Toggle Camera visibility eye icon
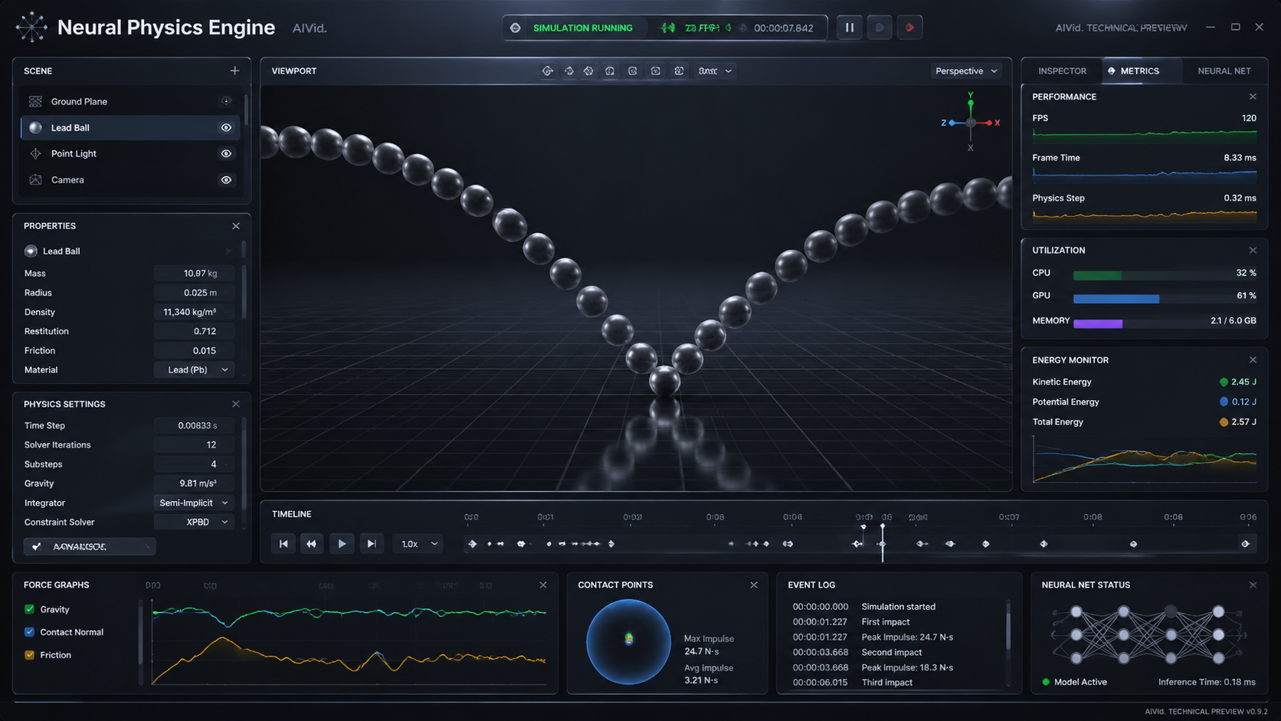This screenshot has width=1281, height=721. click(x=226, y=180)
